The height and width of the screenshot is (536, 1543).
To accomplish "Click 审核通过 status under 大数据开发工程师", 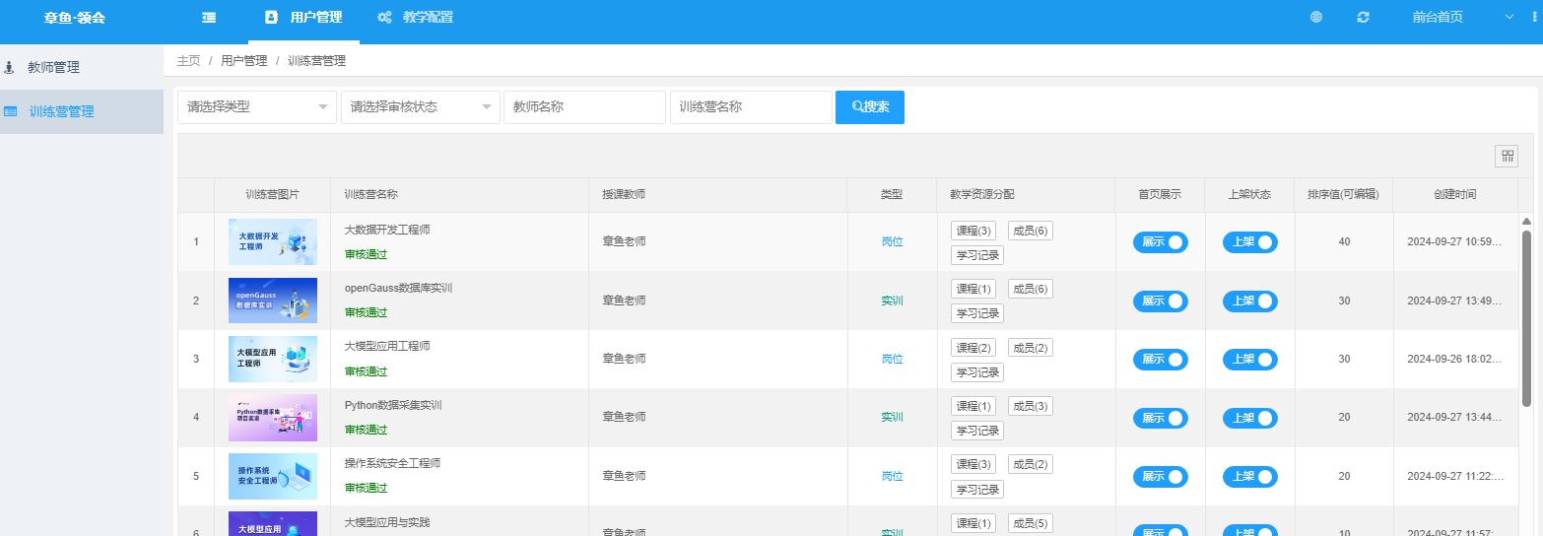I will (x=367, y=254).
